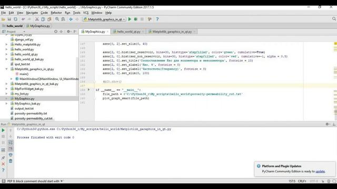Collapse Matplotlib_garaphics_in_qt.py tree node
This screenshot has height=189, width=337.
(6, 69)
